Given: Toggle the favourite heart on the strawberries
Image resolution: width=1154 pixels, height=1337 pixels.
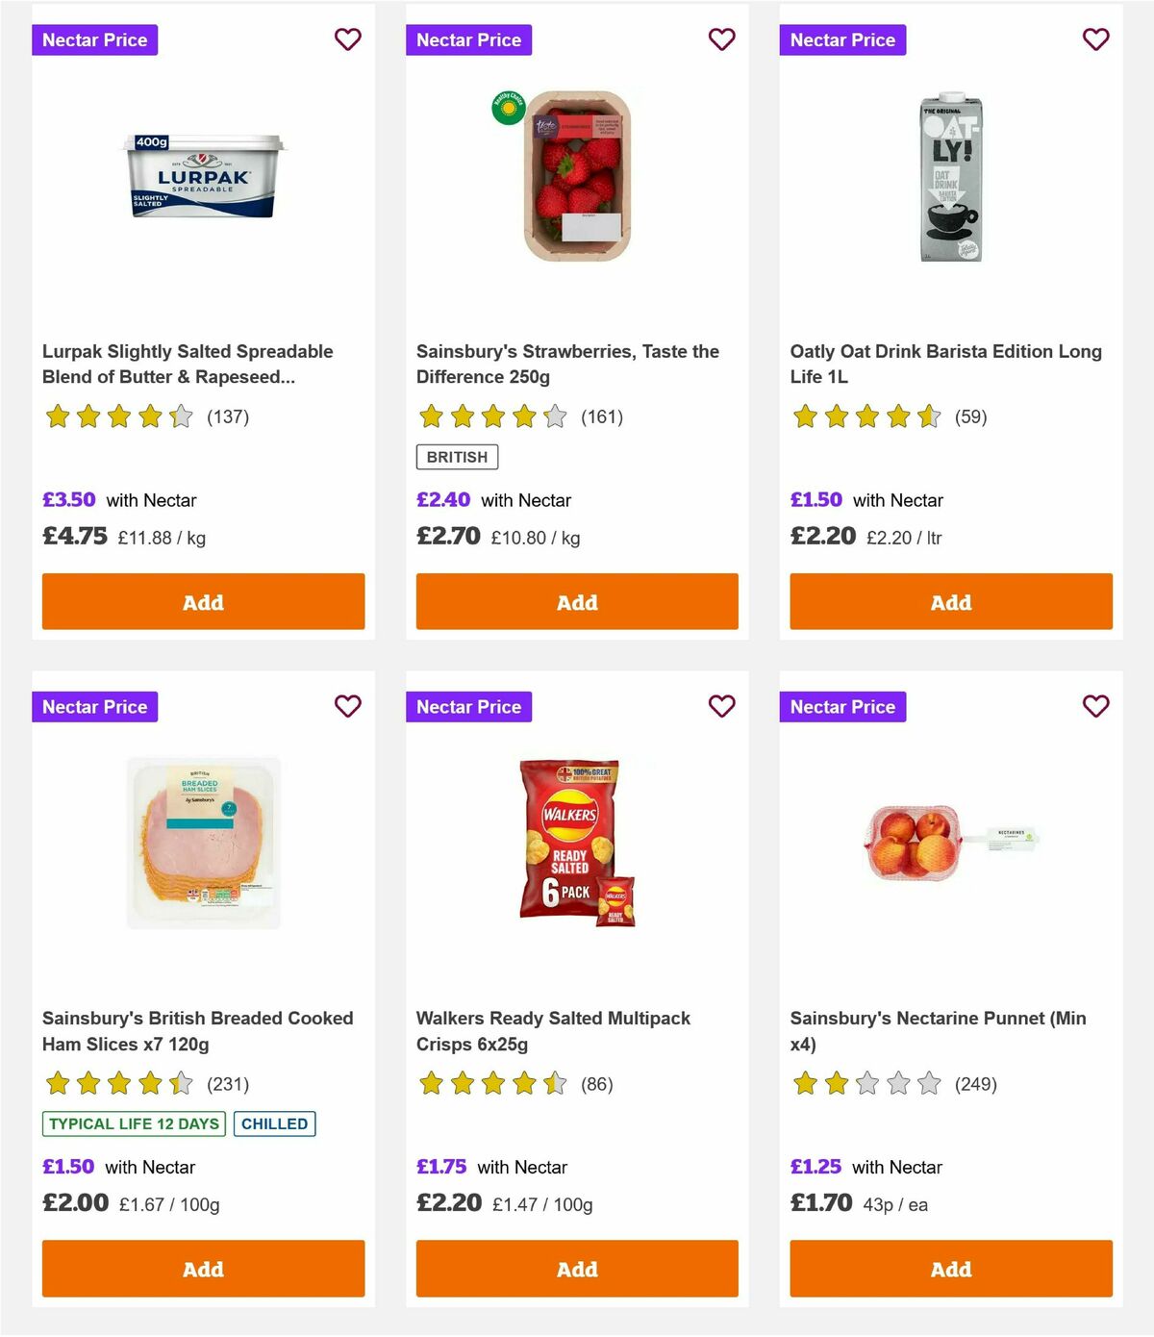Looking at the screenshot, I should (721, 39).
